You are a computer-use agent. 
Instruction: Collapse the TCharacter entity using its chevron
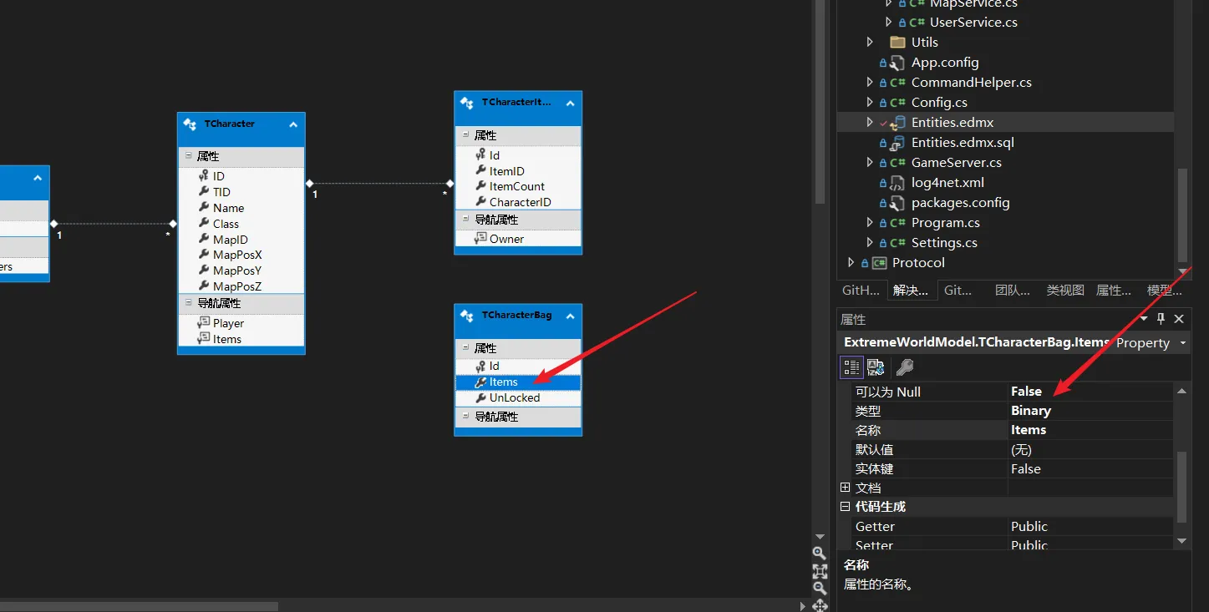[293, 124]
